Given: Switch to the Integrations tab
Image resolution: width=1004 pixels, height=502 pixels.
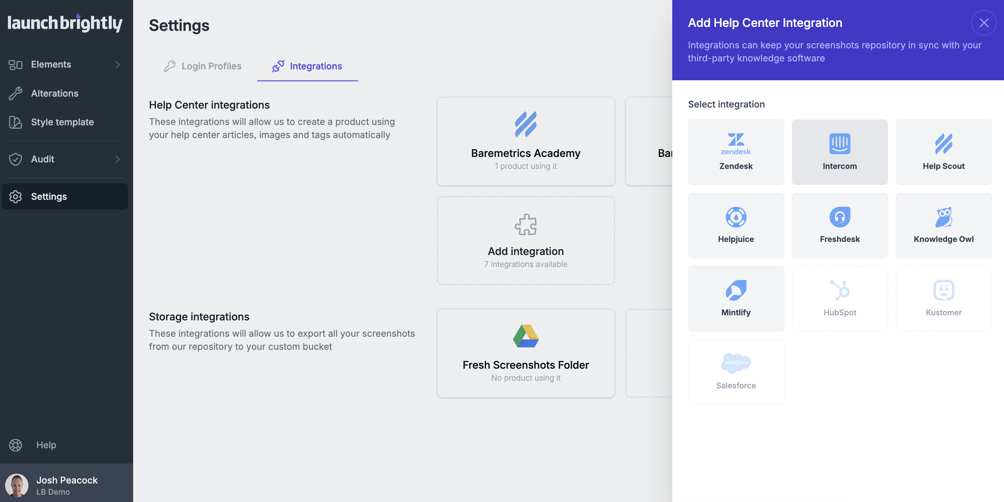Looking at the screenshot, I should pos(307,66).
